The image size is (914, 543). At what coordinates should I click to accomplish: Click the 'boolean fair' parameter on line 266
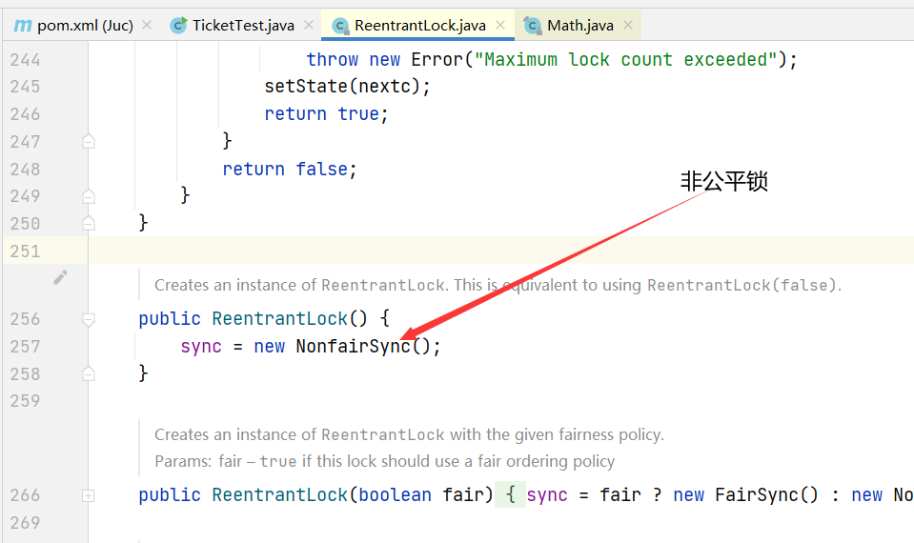click(x=421, y=495)
